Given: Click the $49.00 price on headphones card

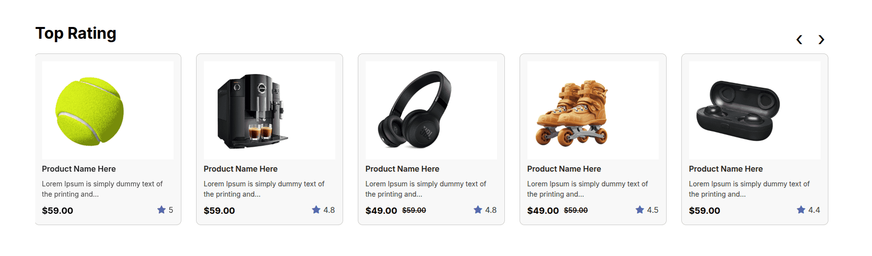Looking at the screenshot, I should (381, 211).
